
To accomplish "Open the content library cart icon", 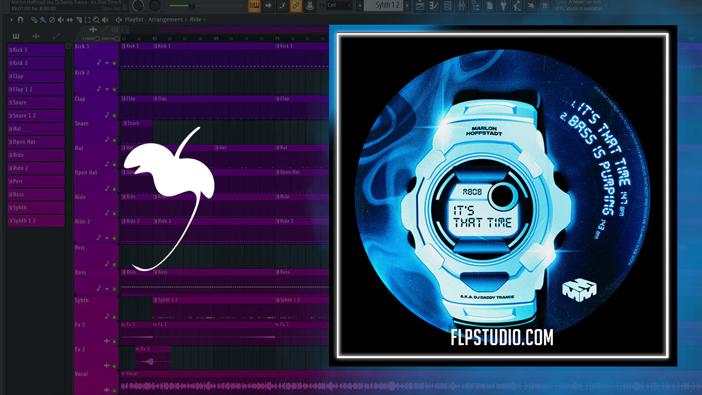I will 545,6.
